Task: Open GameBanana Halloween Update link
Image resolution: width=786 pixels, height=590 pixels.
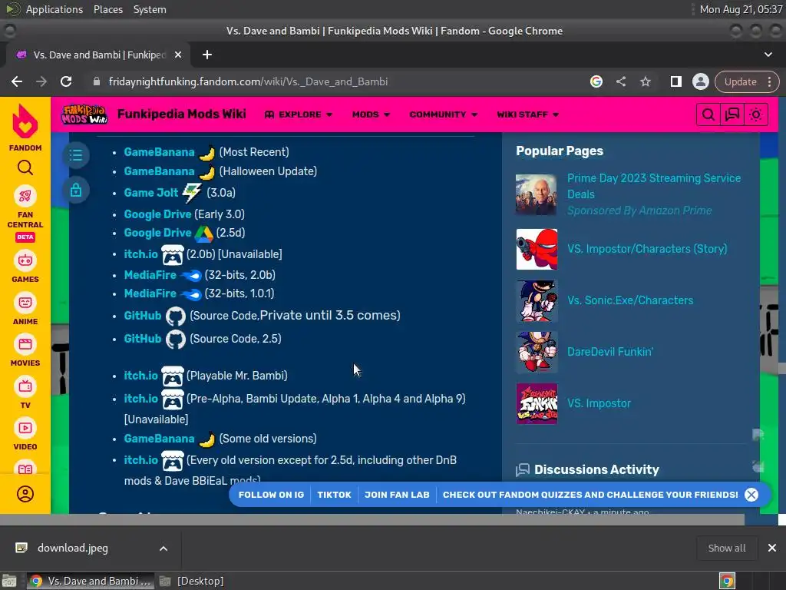Action: (160, 171)
